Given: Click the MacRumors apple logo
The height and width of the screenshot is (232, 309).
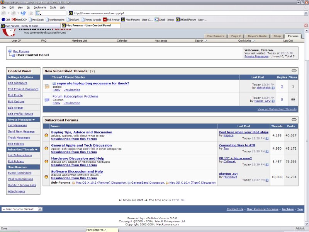Looking at the screenshot, I should click(x=9, y=32).
